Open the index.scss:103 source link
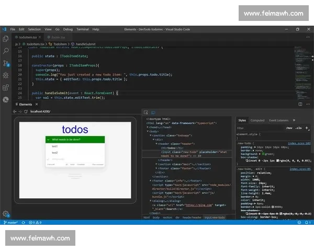314x251 pixels. (x=299, y=143)
